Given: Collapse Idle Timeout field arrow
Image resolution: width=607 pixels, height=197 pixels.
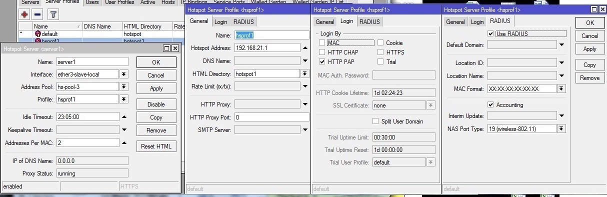Looking at the screenshot, I should point(124,117).
